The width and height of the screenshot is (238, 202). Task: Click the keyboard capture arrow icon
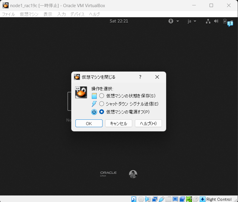[x=202, y=199]
